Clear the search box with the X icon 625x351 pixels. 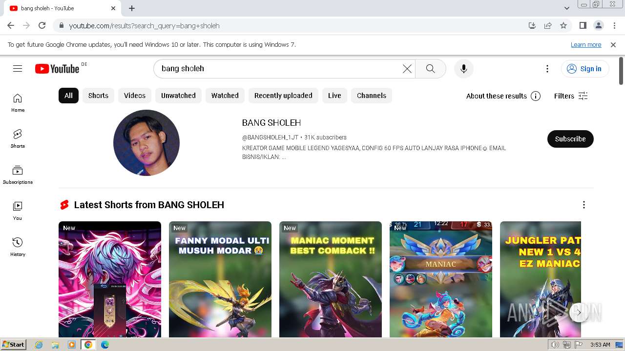pyautogui.click(x=407, y=69)
